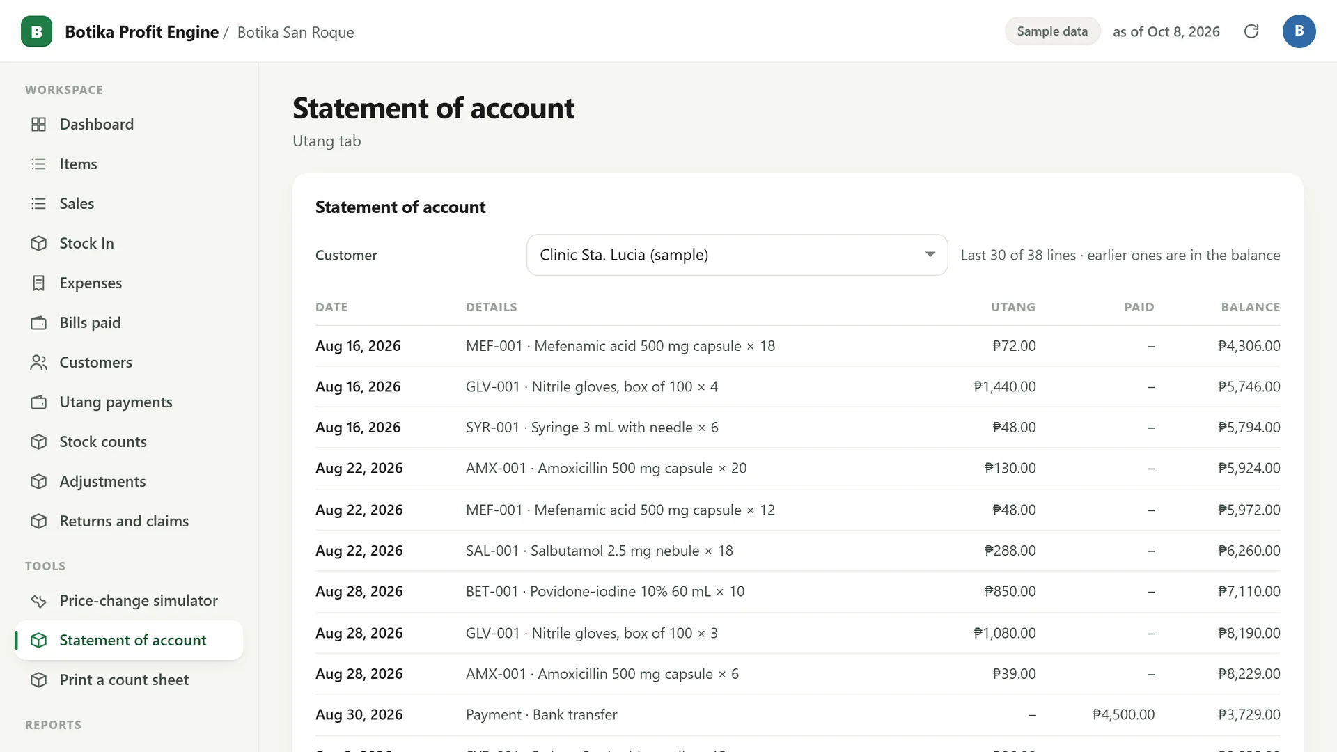This screenshot has width=1337, height=752.
Task: Open Utang payments
Action: 130,402
